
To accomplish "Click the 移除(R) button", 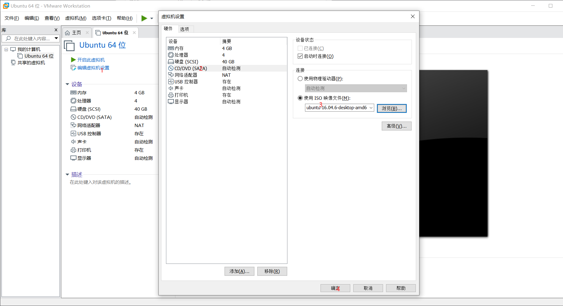I will pyautogui.click(x=272, y=271).
